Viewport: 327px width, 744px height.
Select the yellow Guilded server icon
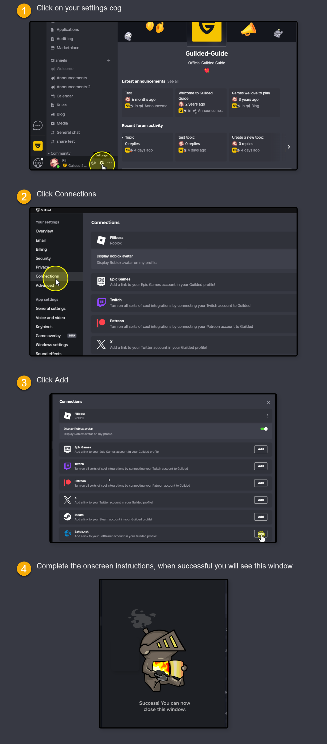pyautogui.click(x=38, y=146)
